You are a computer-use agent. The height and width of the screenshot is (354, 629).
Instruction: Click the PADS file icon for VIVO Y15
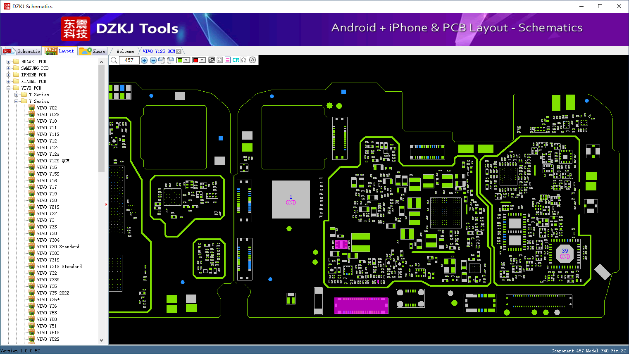32,167
